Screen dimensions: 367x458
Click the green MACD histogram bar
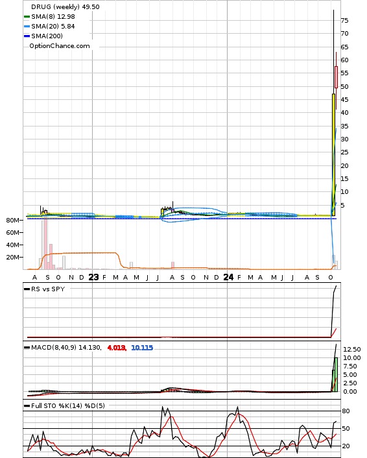pos(335,374)
